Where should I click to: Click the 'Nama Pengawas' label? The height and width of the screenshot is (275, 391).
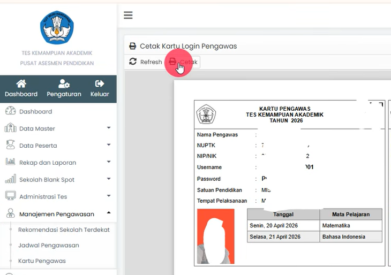click(217, 134)
